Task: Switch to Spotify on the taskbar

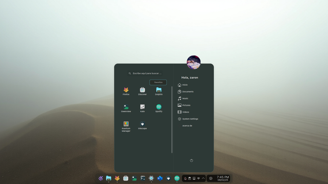Action: (177, 178)
